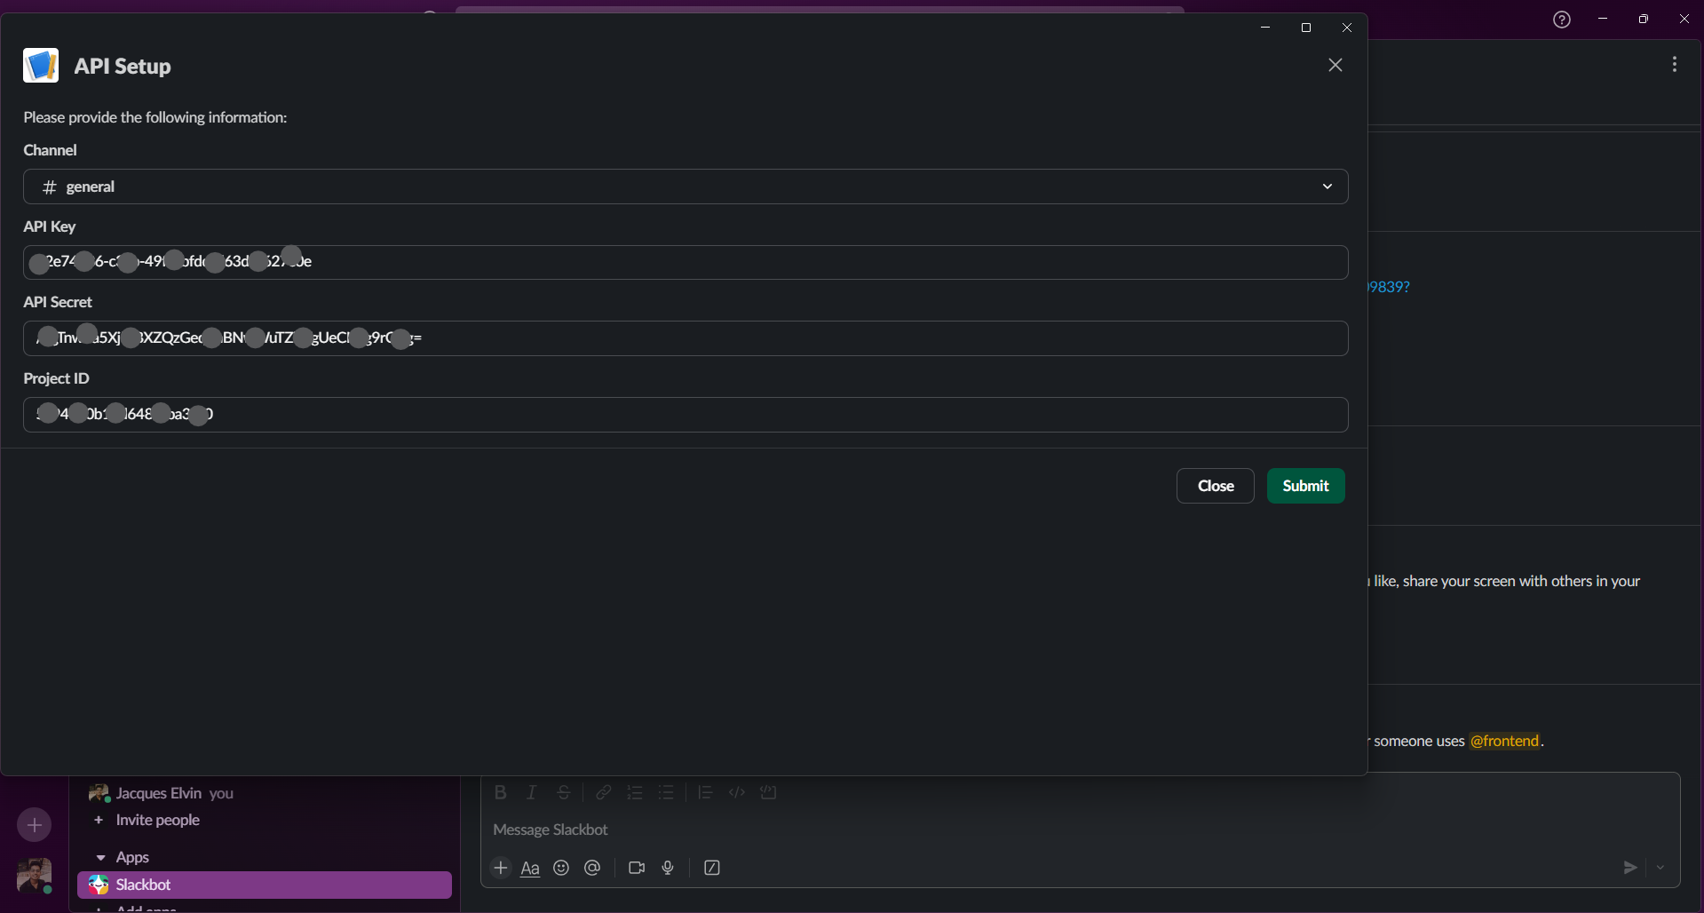Toggle the Aa text formatting icon
Screen dimensions: 1704x913
point(530,868)
